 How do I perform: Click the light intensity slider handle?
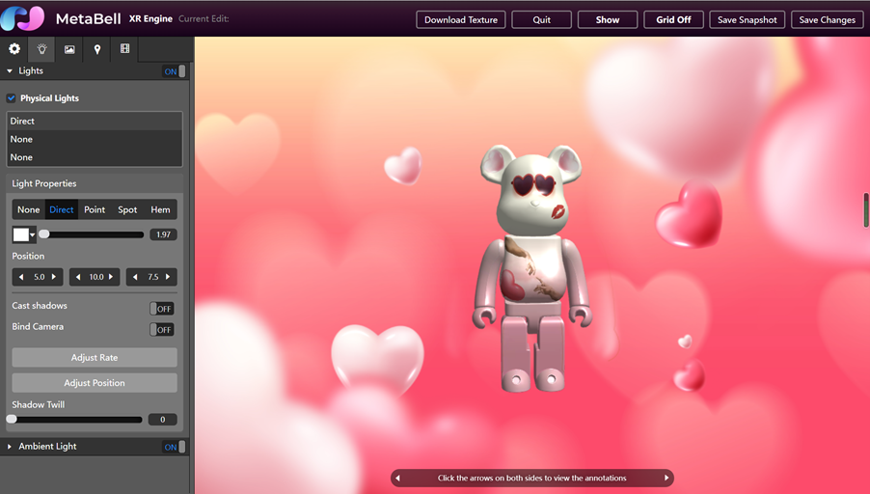[x=44, y=234]
